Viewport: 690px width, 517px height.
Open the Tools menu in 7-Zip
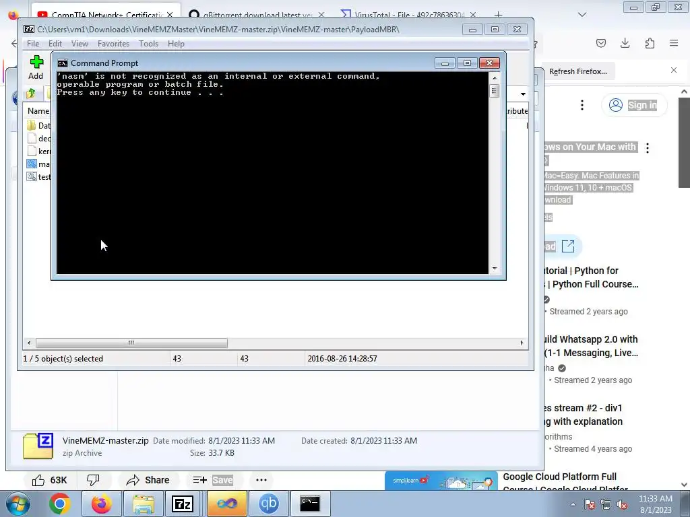tap(148, 44)
